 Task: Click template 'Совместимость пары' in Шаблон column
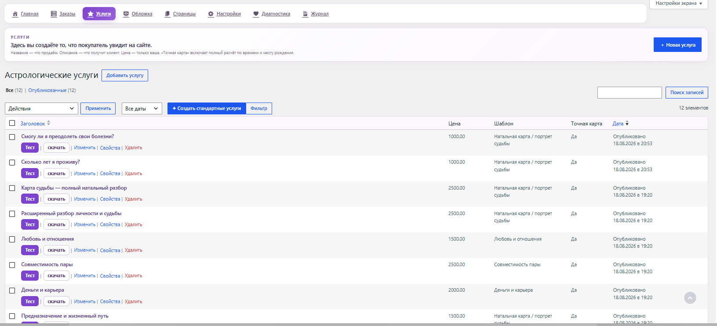[x=517, y=265]
